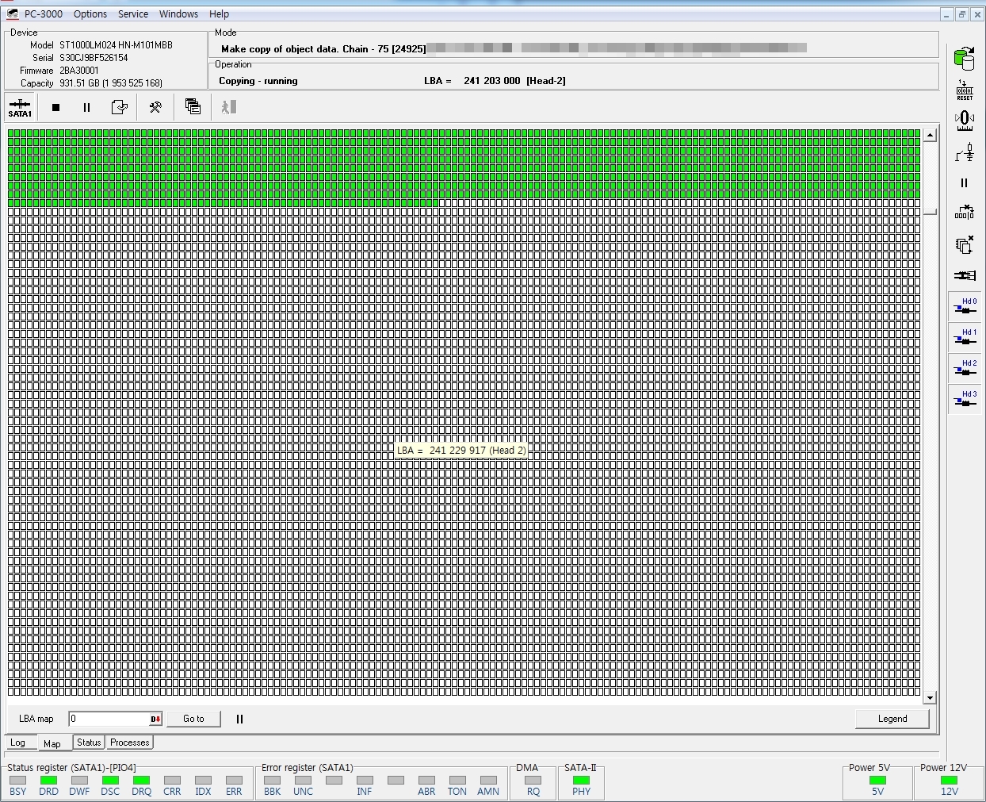This screenshot has width=986, height=802.
Task: Stop the running copy operation
Action: 55,107
